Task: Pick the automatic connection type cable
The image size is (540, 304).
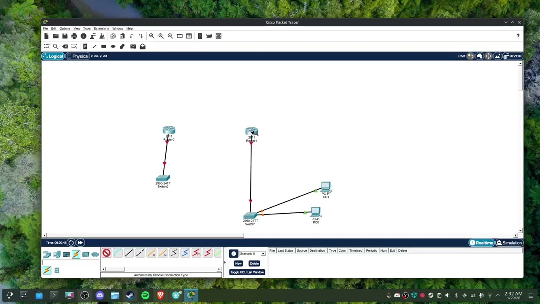Action: pos(106,253)
